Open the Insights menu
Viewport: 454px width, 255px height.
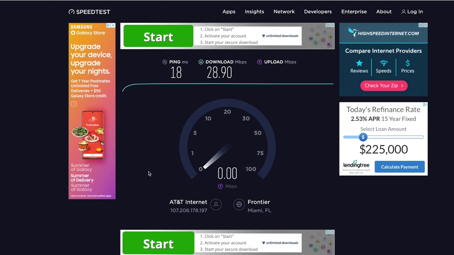click(254, 12)
